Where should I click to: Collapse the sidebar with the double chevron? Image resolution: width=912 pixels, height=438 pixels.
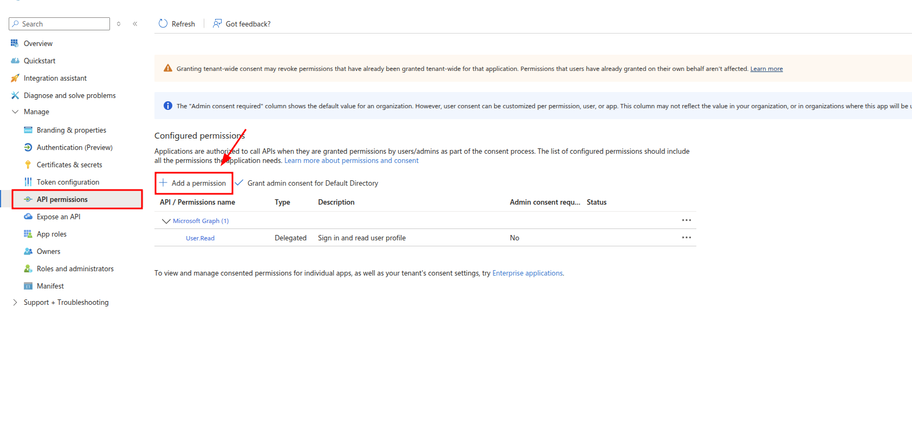click(135, 24)
